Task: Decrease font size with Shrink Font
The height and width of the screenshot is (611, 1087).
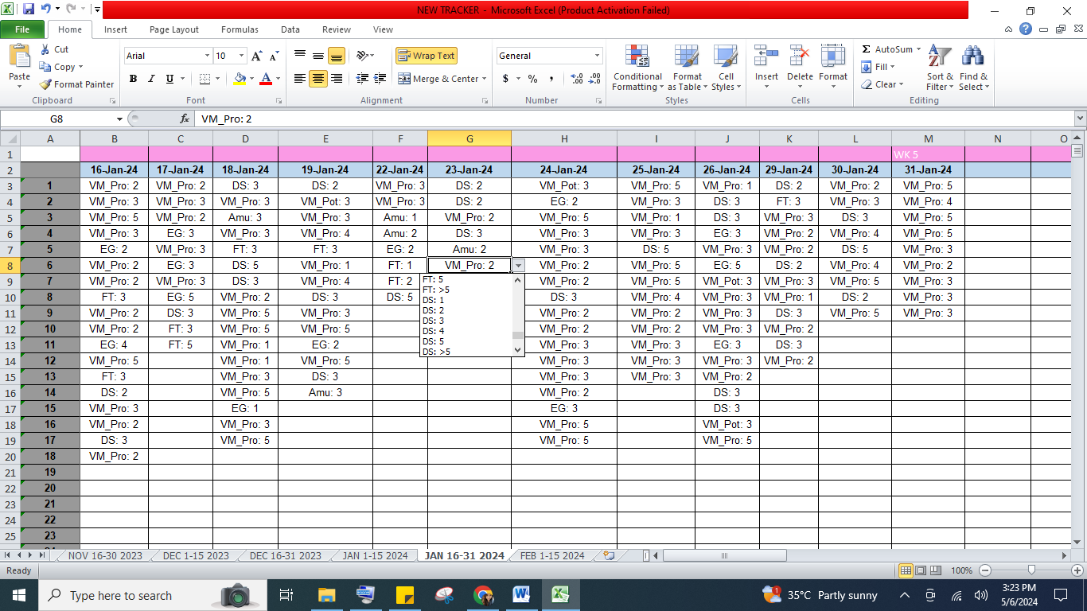Action: coord(274,56)
